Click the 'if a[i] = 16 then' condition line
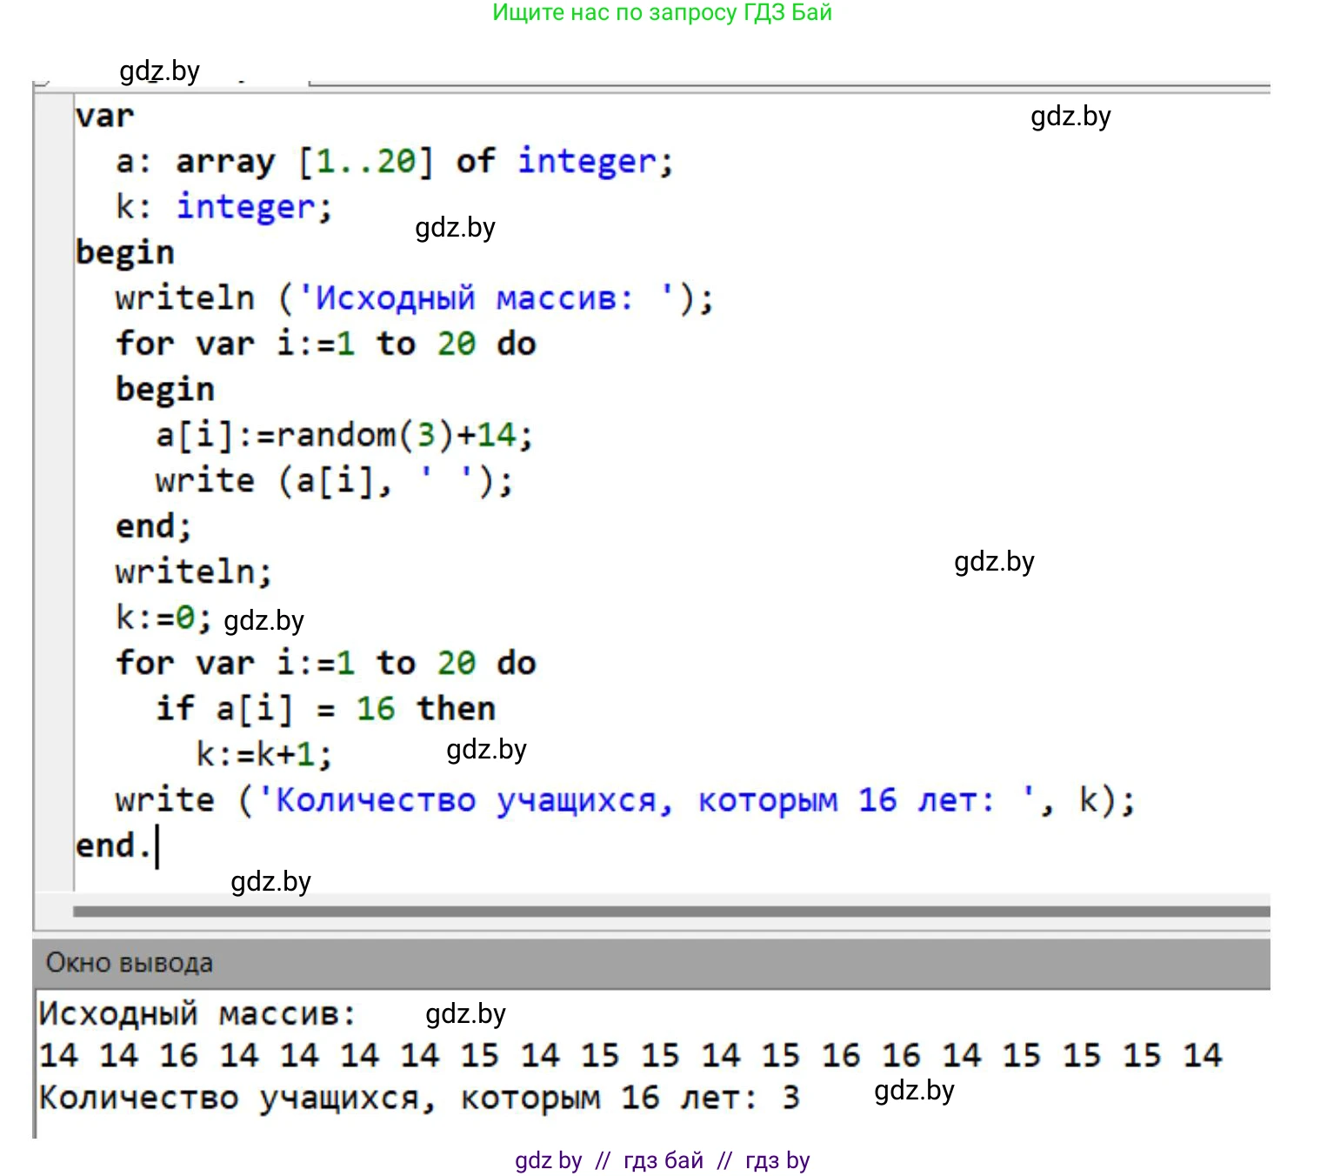 click(325, 709)
